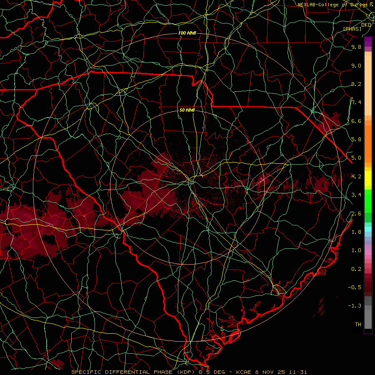375x375 pixels.
Task: Select the 4.2 value on the color scale
Action: pyautogui.click(x=356, y=177)
